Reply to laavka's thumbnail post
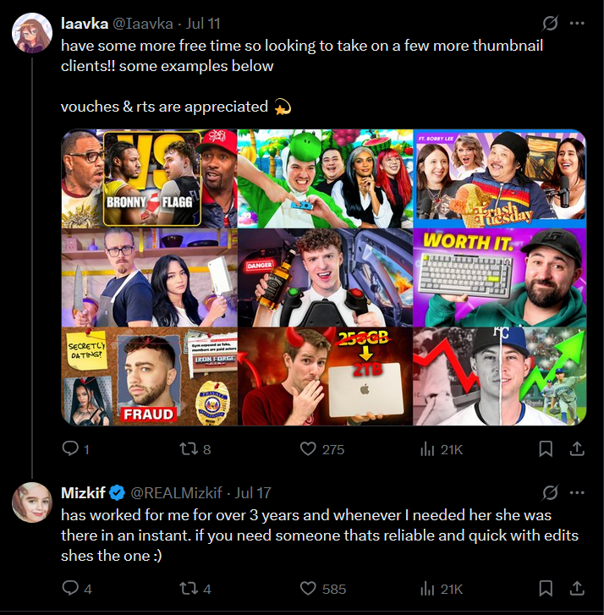Viewport: 604px width, 615px height. [x=70, y=448]
